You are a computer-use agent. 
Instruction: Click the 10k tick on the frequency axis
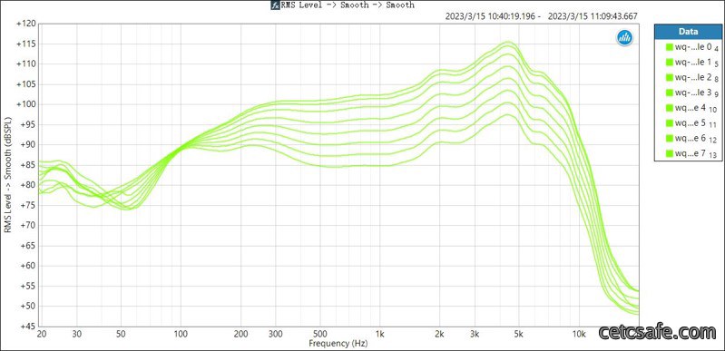579,334
